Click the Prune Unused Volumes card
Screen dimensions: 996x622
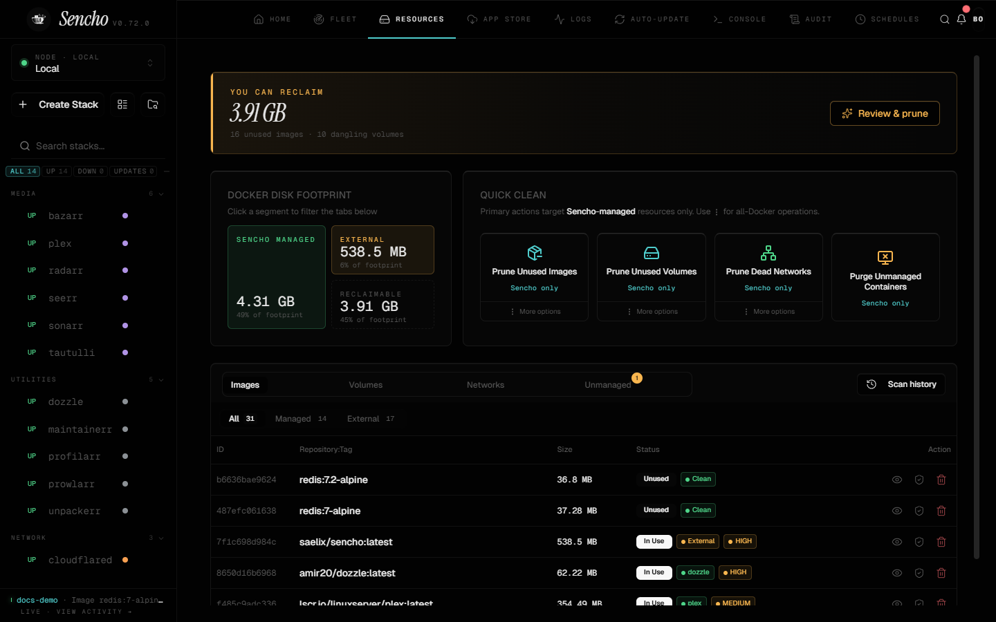652,267
